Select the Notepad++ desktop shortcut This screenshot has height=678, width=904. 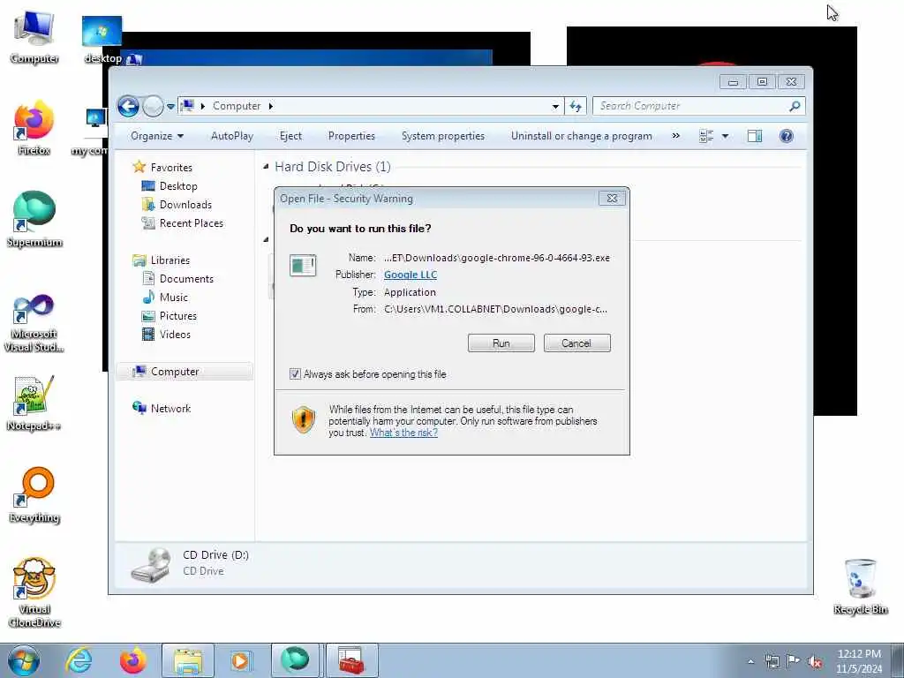34,403
